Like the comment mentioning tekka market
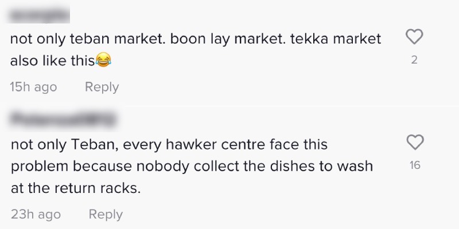 414,38
